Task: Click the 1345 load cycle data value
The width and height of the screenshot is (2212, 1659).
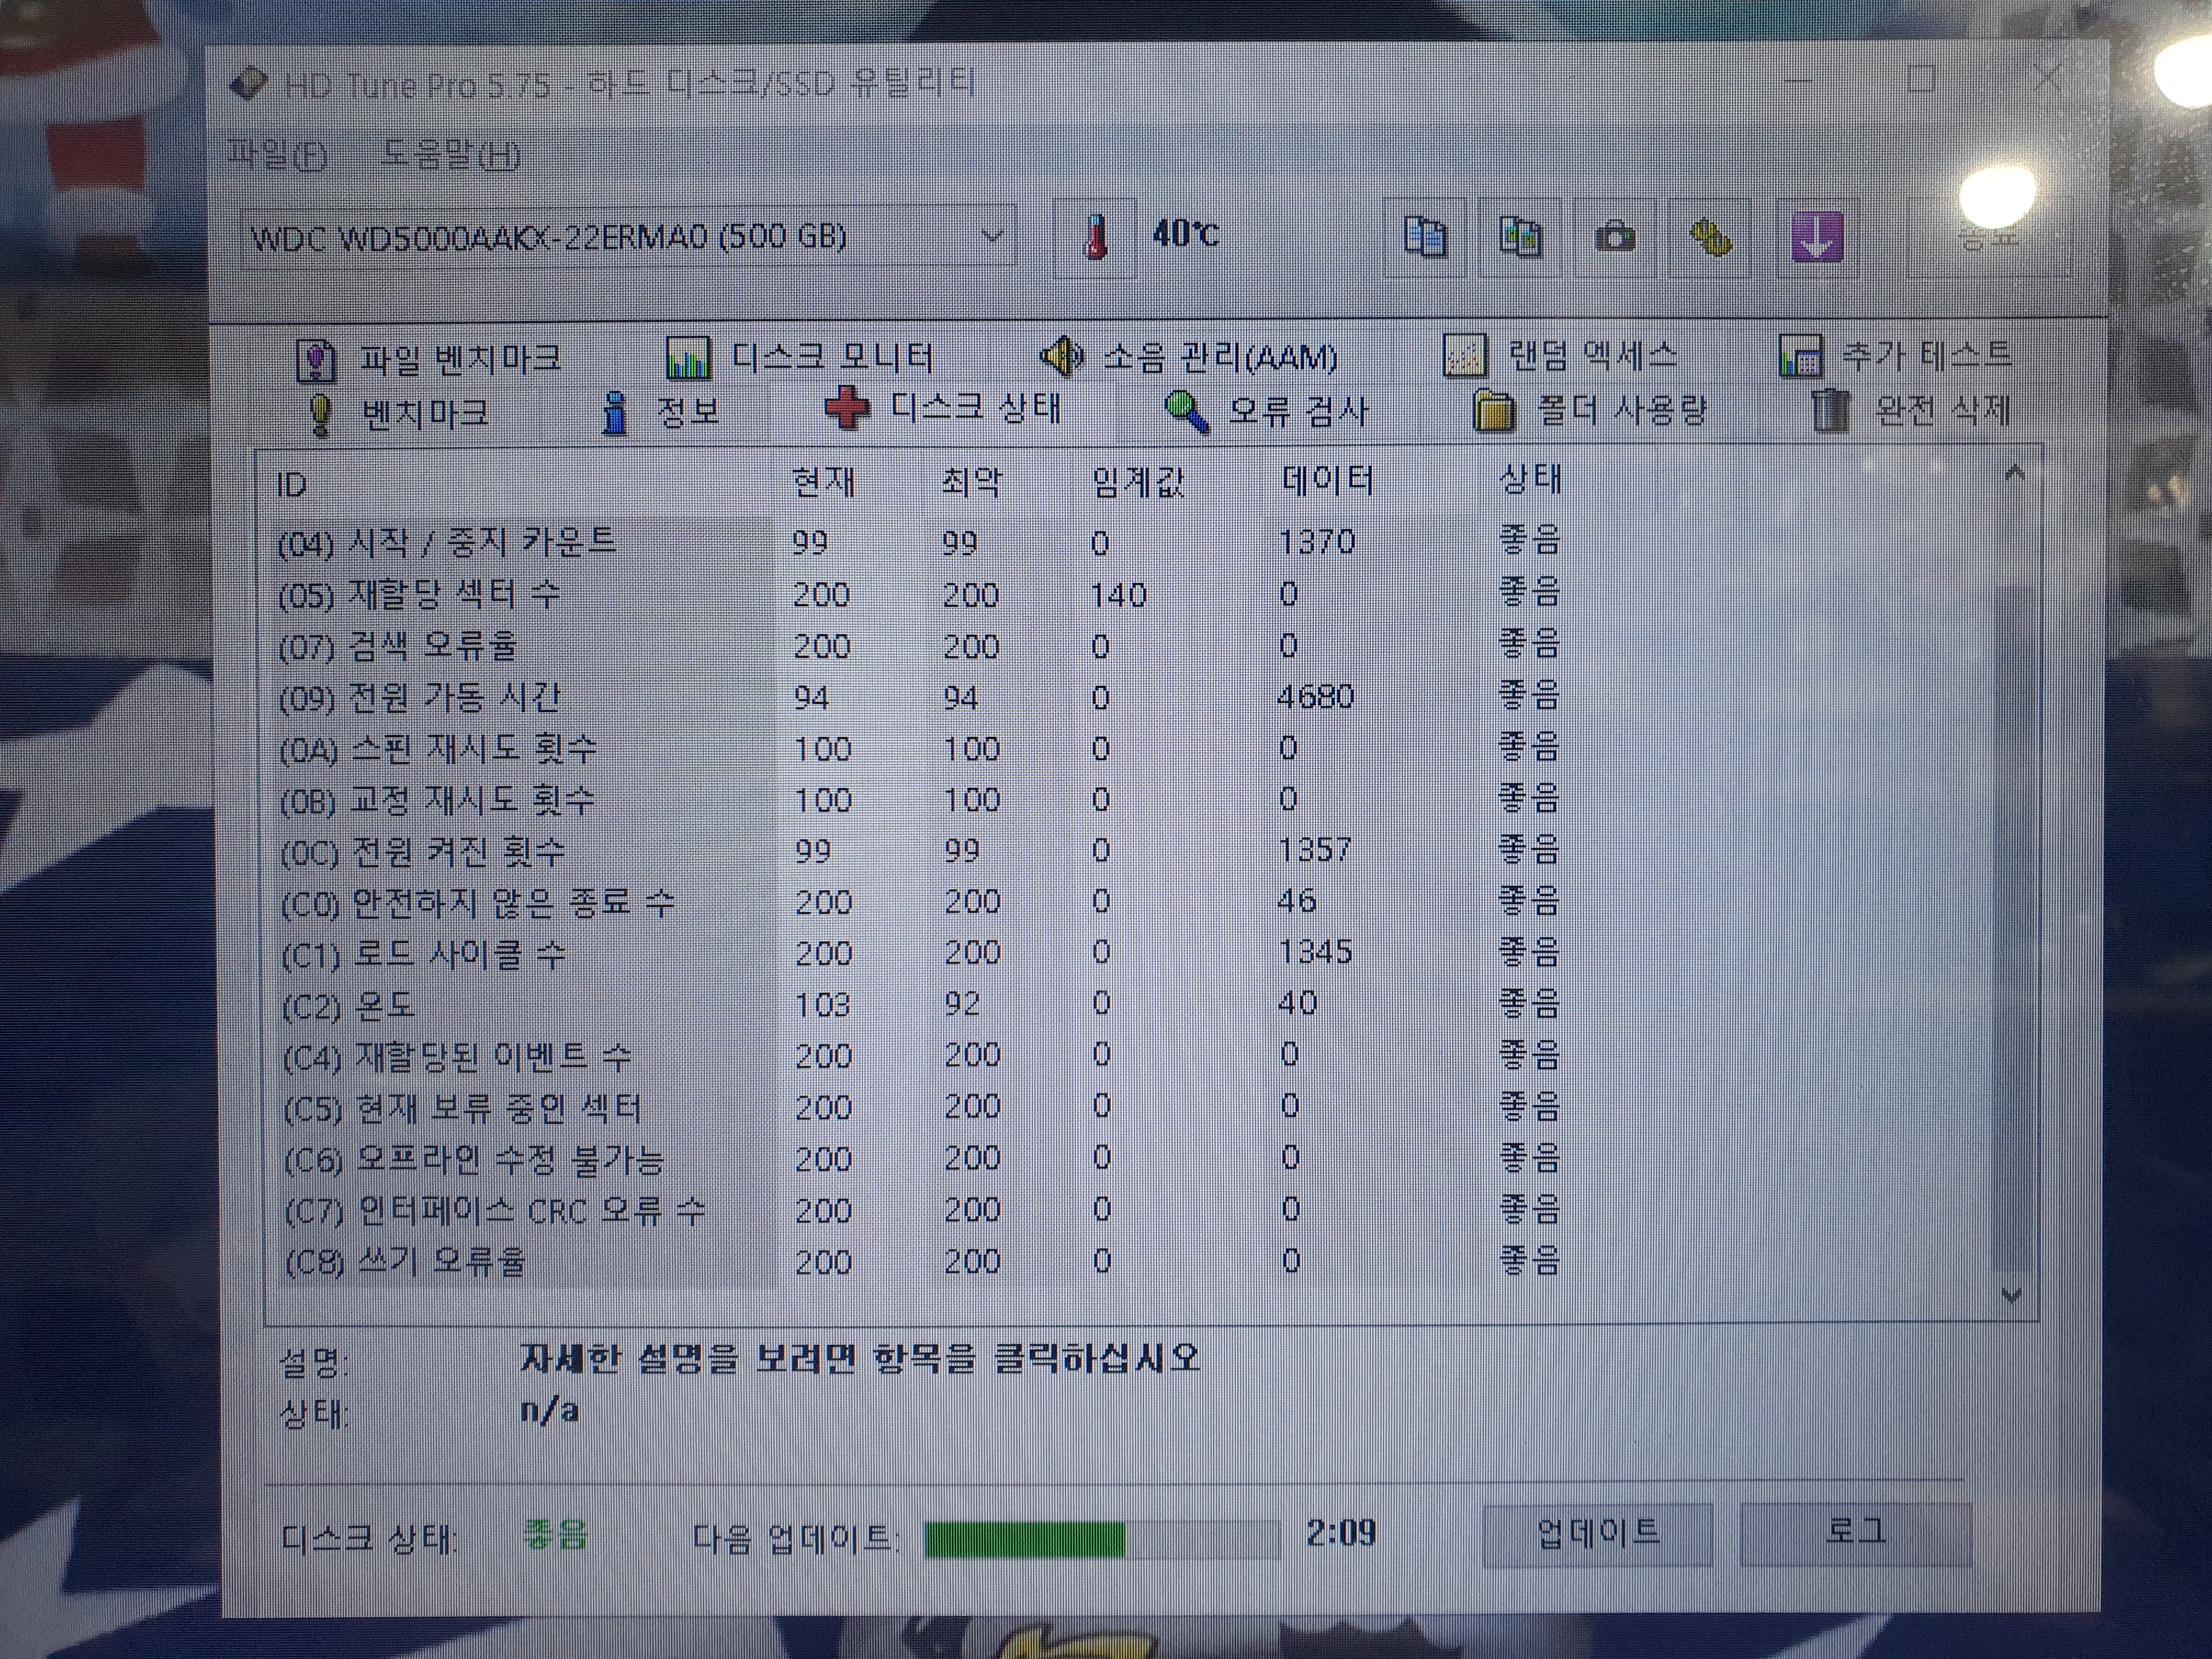Action: click(1315, 952)
